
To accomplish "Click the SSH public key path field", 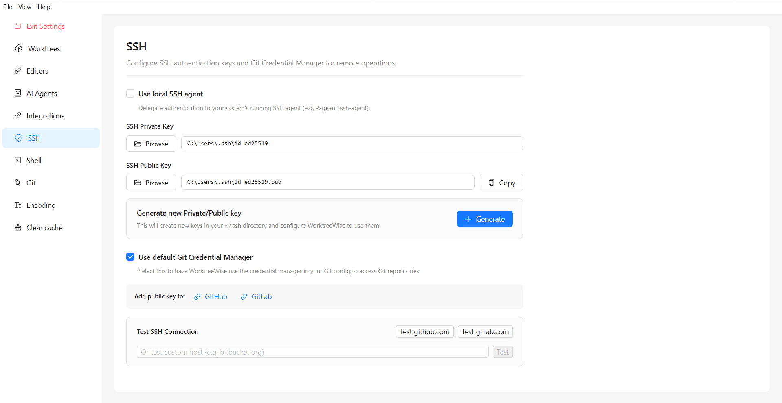I will pyautogui.click(x=328, y=182).
